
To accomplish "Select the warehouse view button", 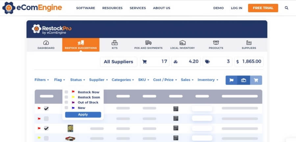I will coord(243,80).
